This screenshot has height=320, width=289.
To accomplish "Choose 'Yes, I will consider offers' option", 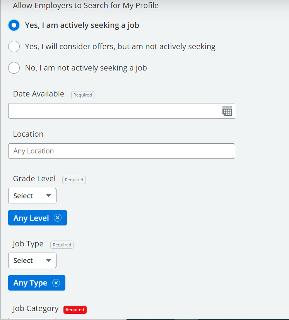I will pyautogui.click(x=14, y=46).
